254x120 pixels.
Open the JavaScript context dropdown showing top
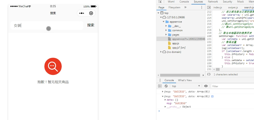click(x=186, y=86)
